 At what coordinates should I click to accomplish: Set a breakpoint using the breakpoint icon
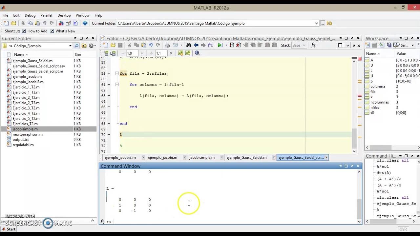click(x=232, y=45)
